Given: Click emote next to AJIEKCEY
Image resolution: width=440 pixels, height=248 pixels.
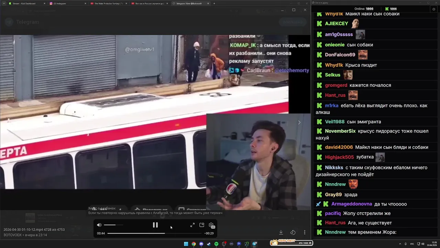Looking at the screenshot, I should [x=355, y=24].
